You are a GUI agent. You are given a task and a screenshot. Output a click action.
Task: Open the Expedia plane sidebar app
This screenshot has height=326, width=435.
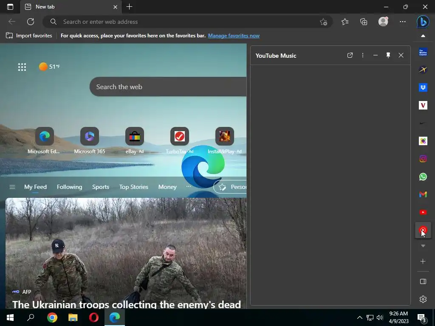pyautogui.click(x=423, y=70)
